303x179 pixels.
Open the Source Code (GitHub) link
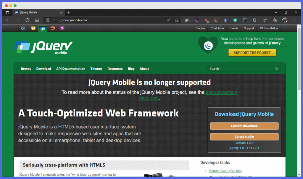click(225, 171)
